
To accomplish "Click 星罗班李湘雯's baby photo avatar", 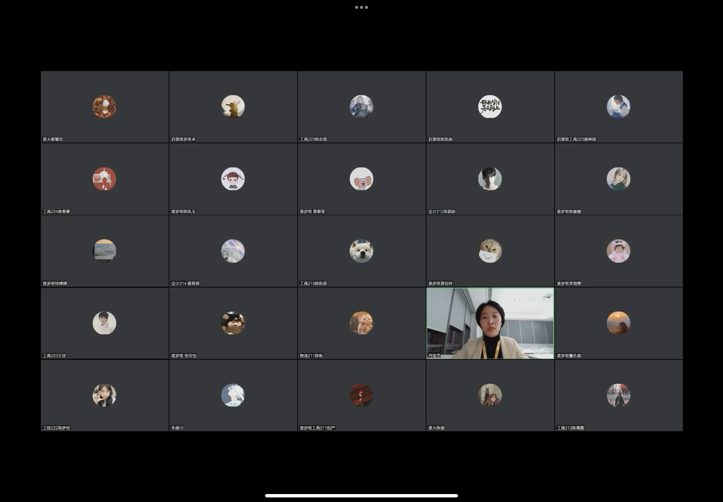I will [618, 251].
